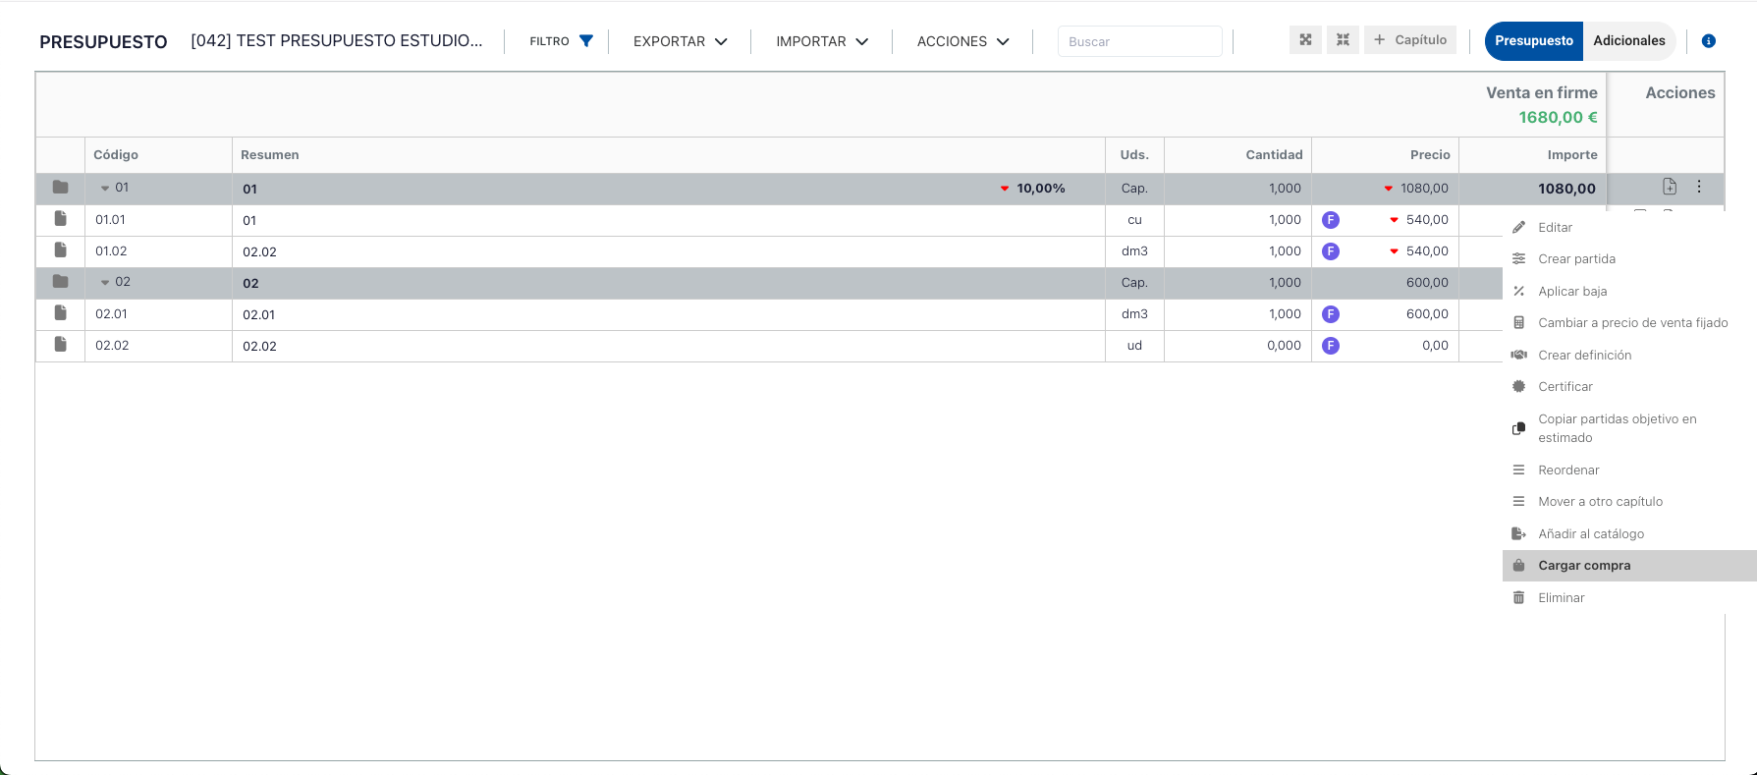This screenshot has width=1757, height=775.
Task: Switch to the Adicionales view
Action: pyautogui.click(x=1628, y=41)
